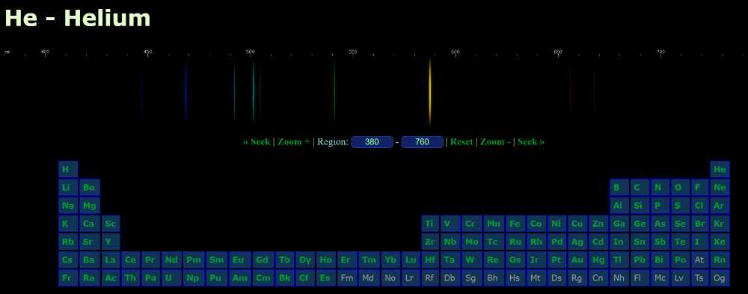Click the 550 nm scale marker

tap(352, 52)
